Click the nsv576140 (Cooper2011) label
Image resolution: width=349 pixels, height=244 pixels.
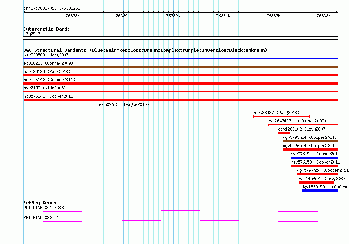pos(49,80)
